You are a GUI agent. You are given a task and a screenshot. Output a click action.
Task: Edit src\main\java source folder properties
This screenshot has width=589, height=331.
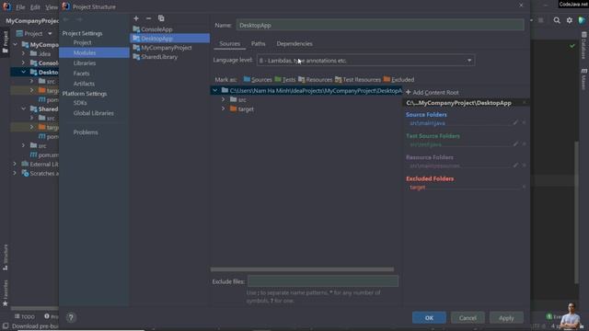tap(515, 122)
